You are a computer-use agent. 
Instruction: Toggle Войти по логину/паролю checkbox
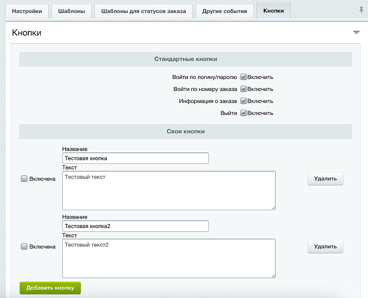click(x=244, y=77)
